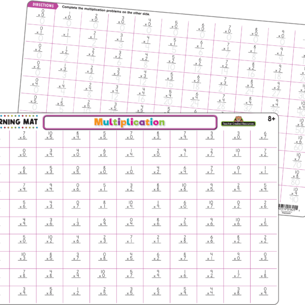
Task: Select the 10 × 5 problem in front mat's top row
Action: coord(49,135)
